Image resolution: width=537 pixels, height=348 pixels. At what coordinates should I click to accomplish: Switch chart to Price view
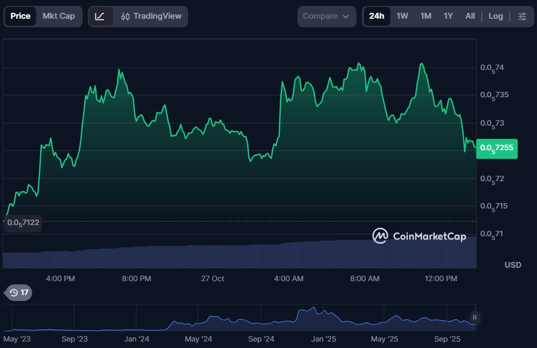[20, 16]
